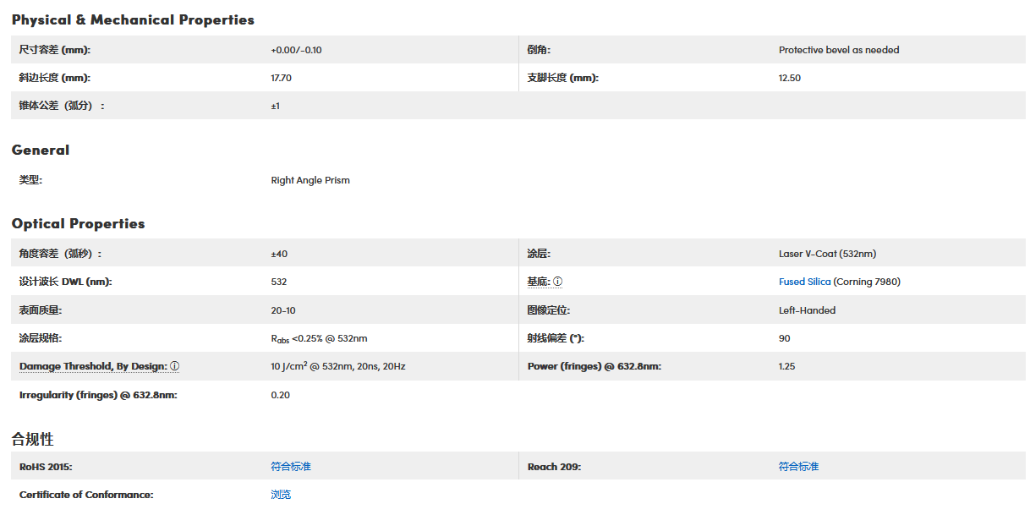Click the (Corning 7980) text
Screen dimensions: 1030x515
pos(867,282)
